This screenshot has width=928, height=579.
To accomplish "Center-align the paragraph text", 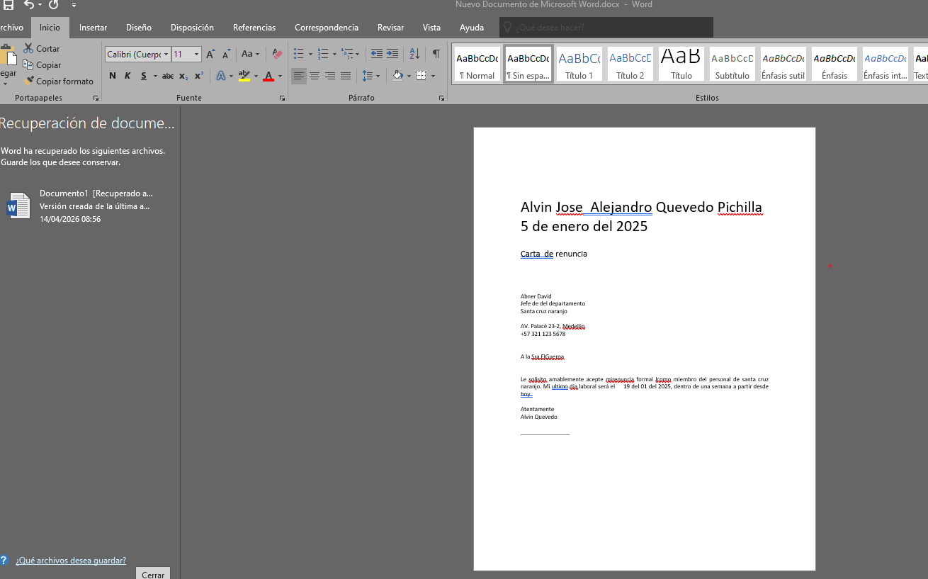I will [315, 76].
